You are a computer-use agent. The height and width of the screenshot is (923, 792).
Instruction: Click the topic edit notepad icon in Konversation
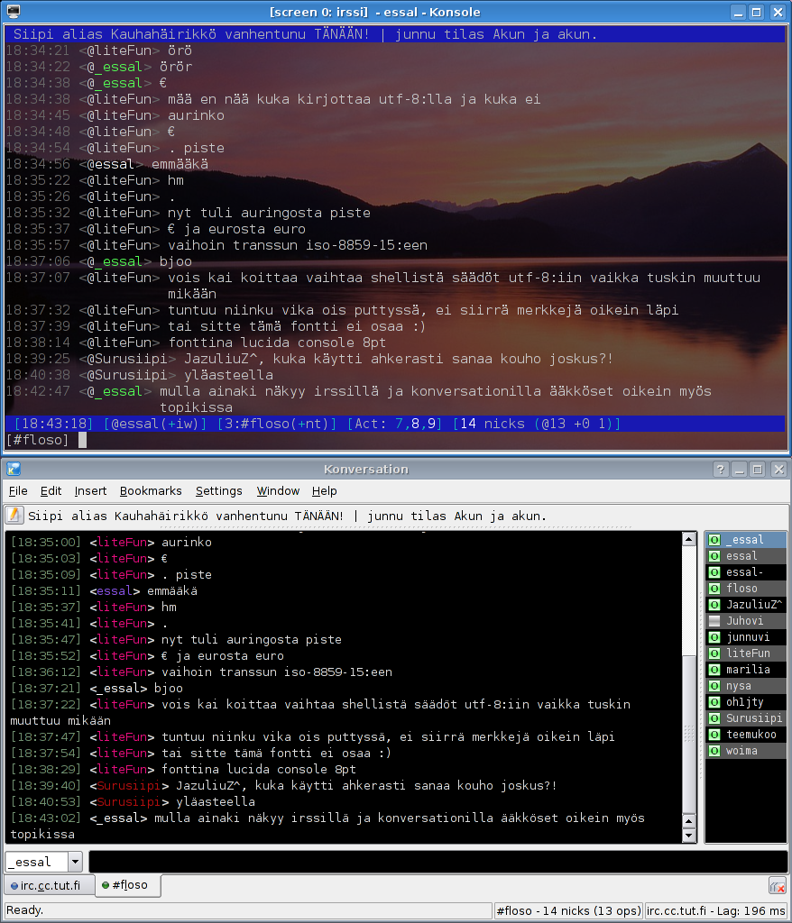pos(14,515)
